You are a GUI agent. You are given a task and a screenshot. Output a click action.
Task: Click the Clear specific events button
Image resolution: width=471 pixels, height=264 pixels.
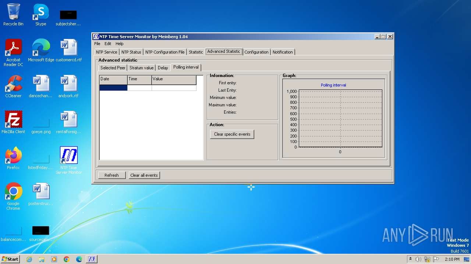click(232, 134)
